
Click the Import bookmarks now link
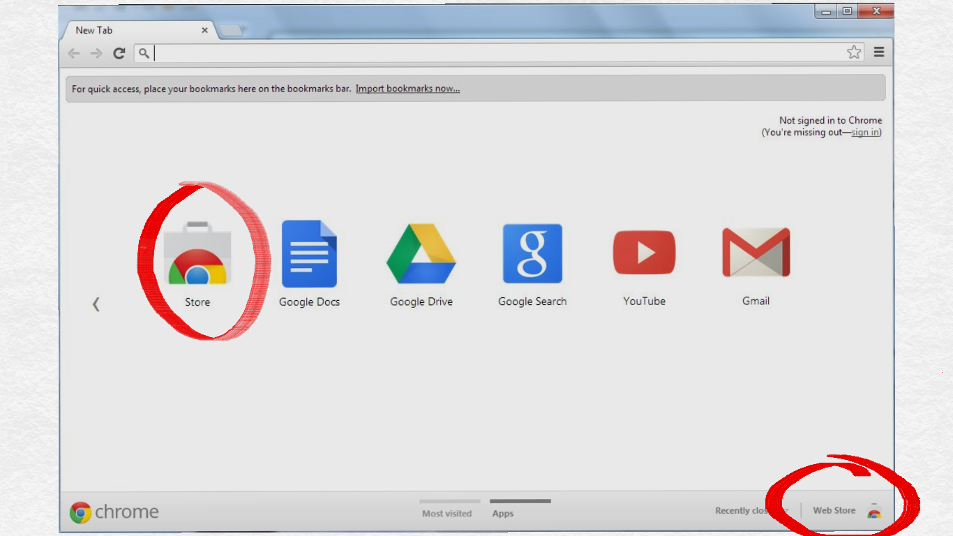pyautogui.click(x=407, y=89)
